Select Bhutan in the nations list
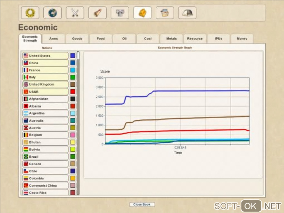This screenshot has height=213, width=284. 45,142
